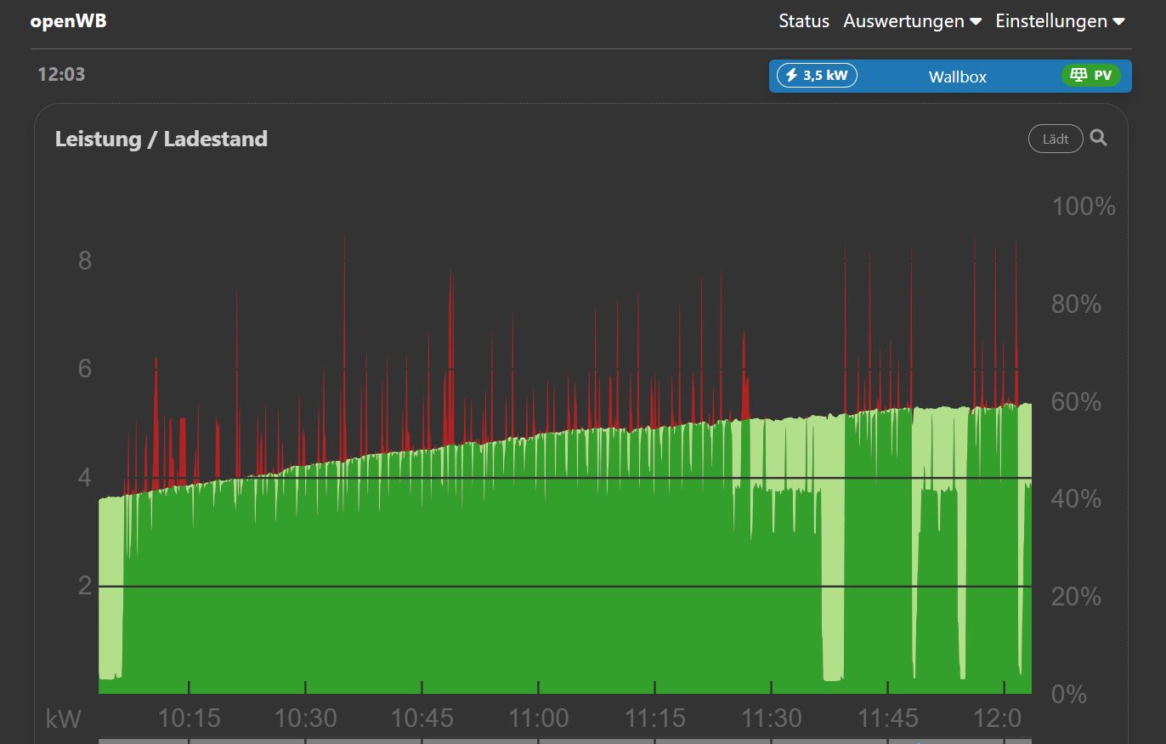Click the 11:00 time axis label
Image resolution: width=1166 pixels, height=744 pixels.
(538, 719)
